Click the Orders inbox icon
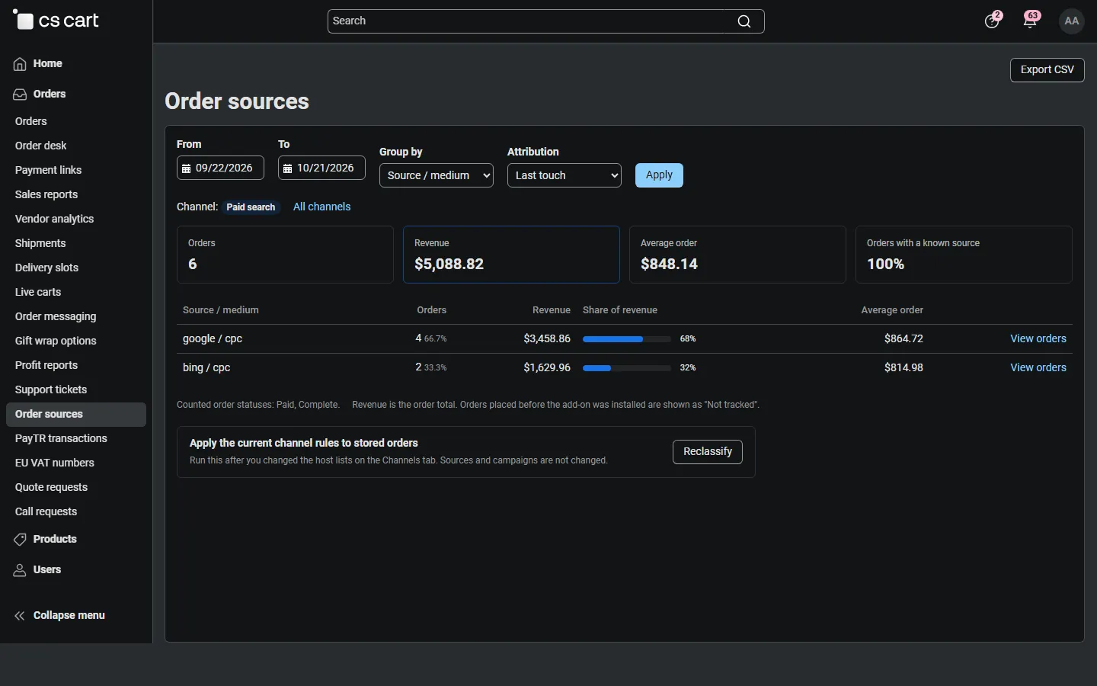Screen dimensions: 1097x686 click(x=20, y=95)
